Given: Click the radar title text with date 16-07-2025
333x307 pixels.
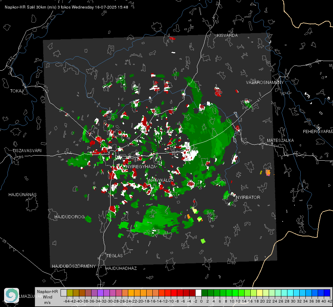Looking at the screenshot, I should [x=66, y=7].
